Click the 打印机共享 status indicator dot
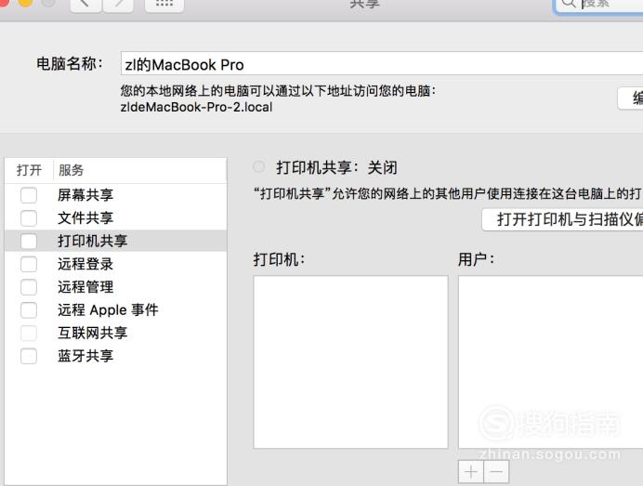The height and width of the screenshot is (486, 643). (258, 167)
